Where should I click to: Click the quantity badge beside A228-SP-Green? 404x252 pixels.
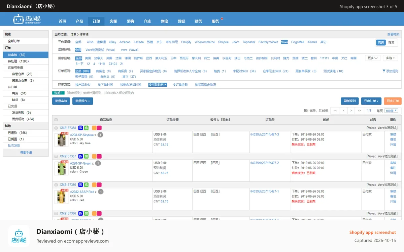(x=98, y=163)
